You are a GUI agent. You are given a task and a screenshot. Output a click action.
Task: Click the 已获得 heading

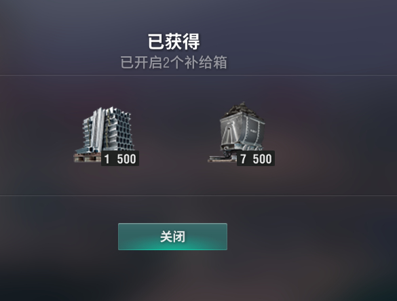coord(174,42)
